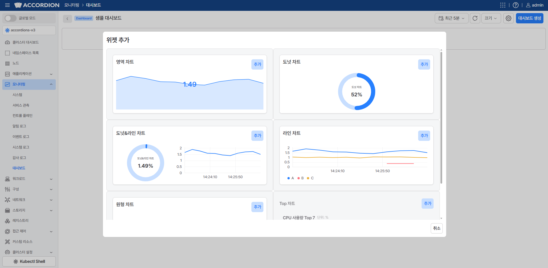The width and height of the screenshot is (548, 268).
Task: Click the widget list scrollbar
Action: pos(441,117)
